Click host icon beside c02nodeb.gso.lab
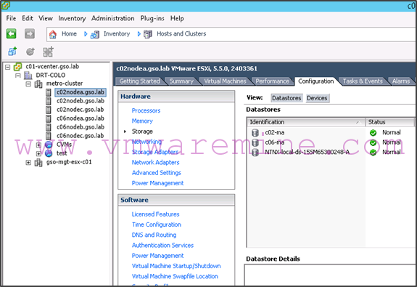Viewport: 417px width, 287px height. click(49, 101)
